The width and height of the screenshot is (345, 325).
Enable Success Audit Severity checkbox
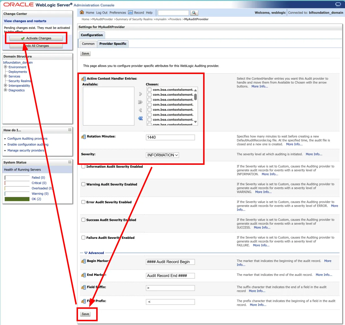click(84, 220)
